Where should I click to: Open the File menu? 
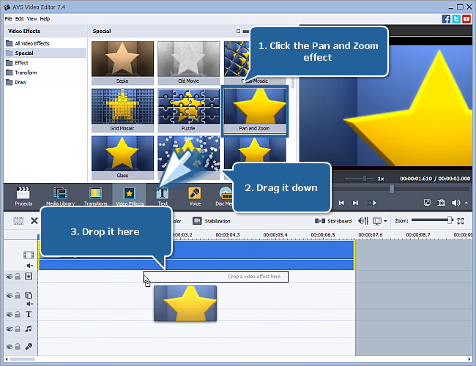[8, 19]
